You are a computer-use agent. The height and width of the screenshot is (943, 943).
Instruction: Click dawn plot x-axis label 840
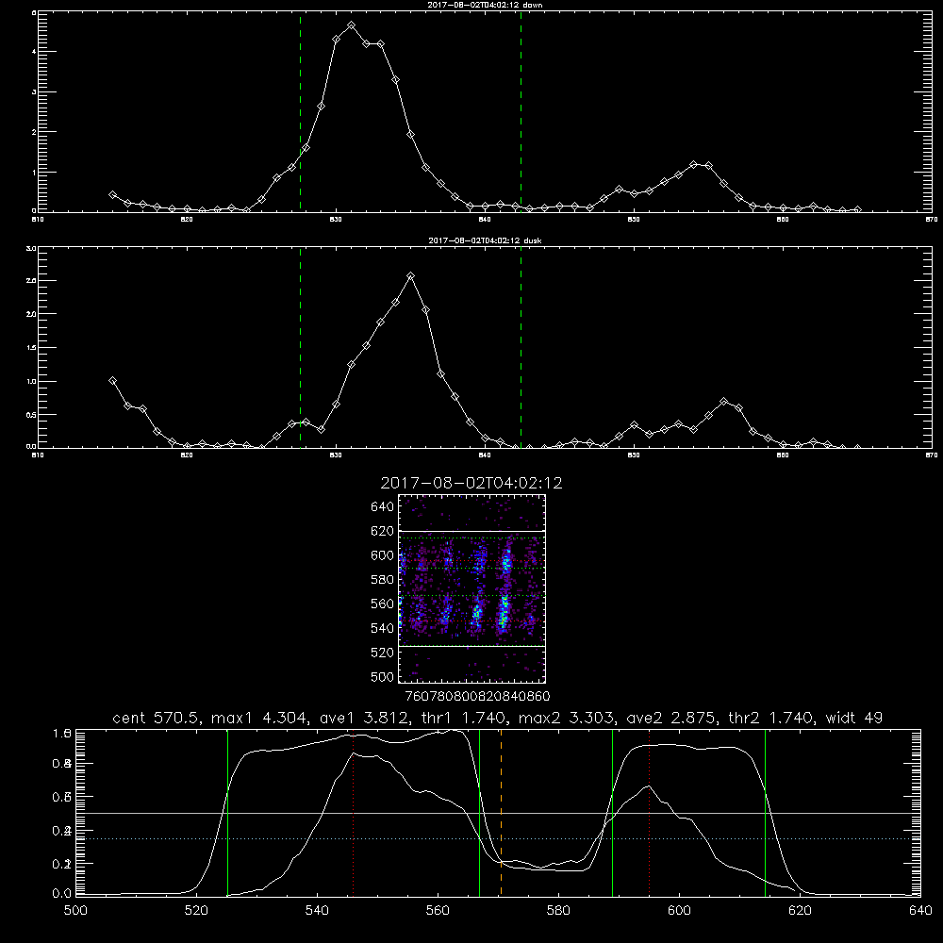(485, 220)
